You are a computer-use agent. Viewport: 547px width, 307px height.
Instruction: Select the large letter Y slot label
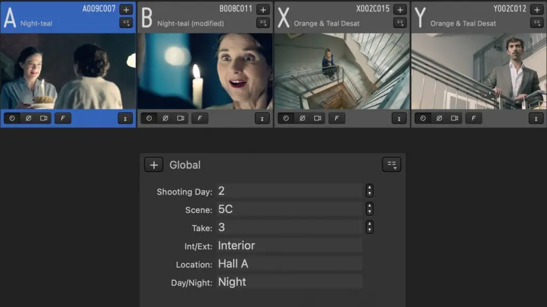click(420, 18)
